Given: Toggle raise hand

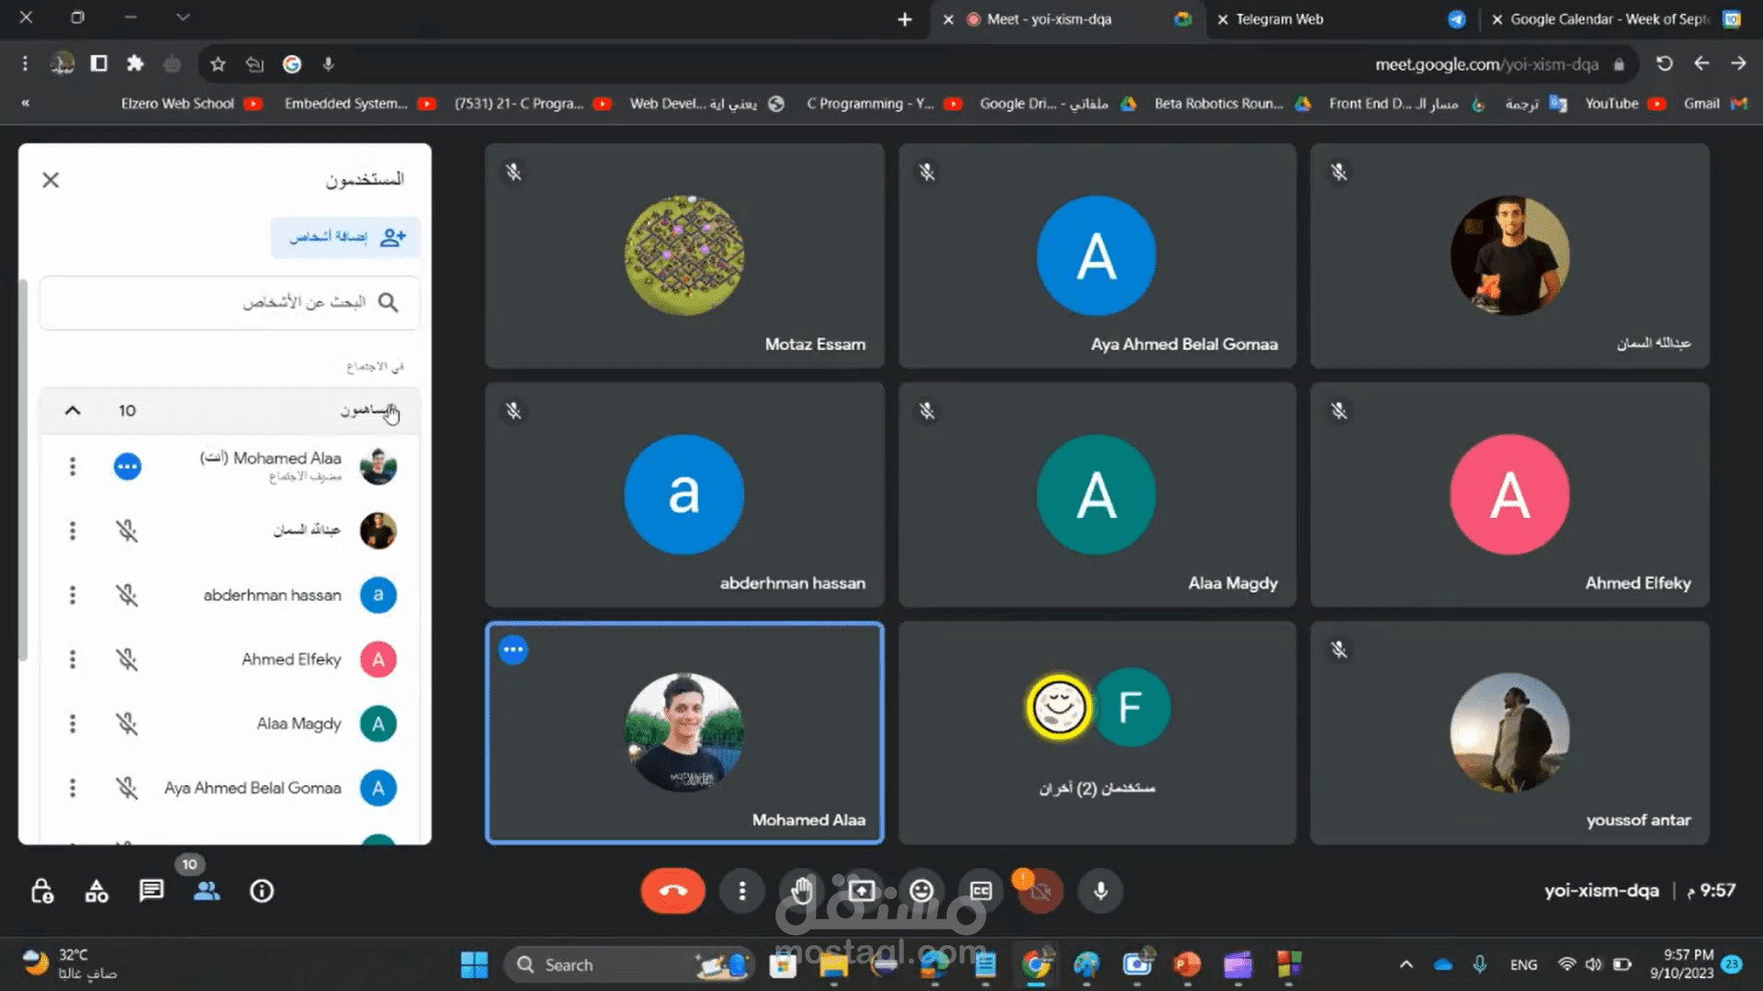Looking at the screenshot, I should coord(802,891).
